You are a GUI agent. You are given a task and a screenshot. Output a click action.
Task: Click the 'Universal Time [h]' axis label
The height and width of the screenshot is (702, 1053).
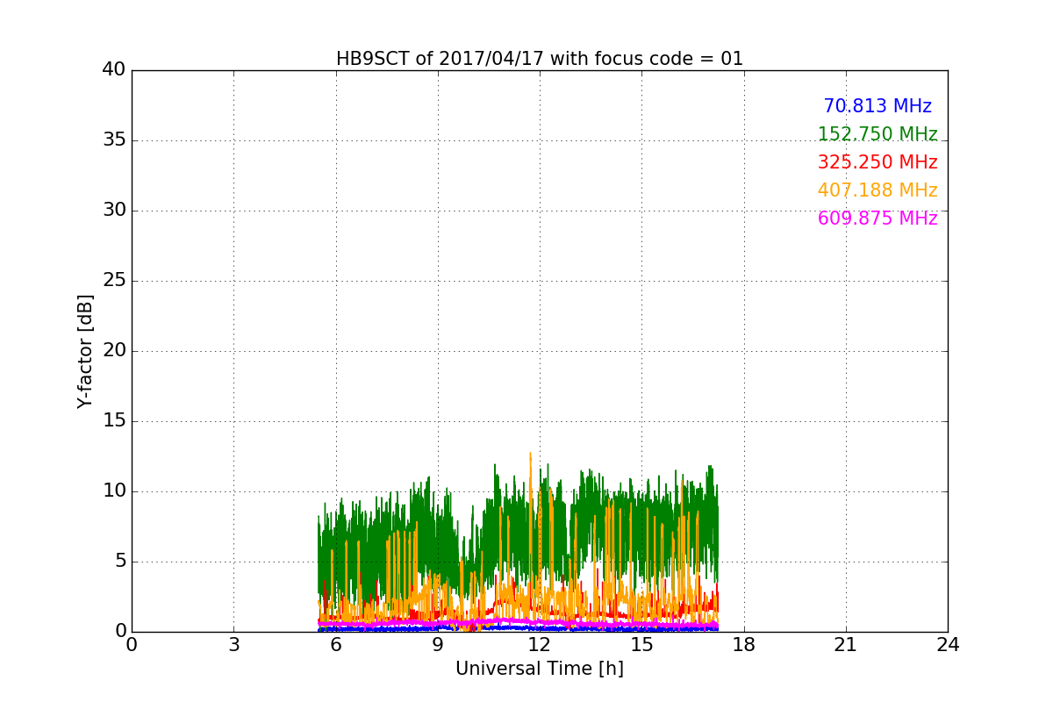click(x=540, y=669)
